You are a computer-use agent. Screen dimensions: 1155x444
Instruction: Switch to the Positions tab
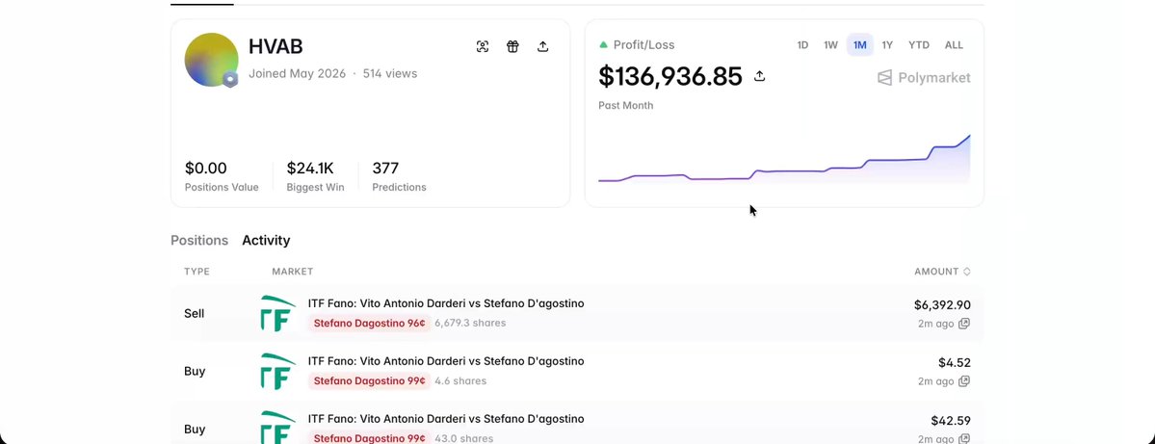199,240
